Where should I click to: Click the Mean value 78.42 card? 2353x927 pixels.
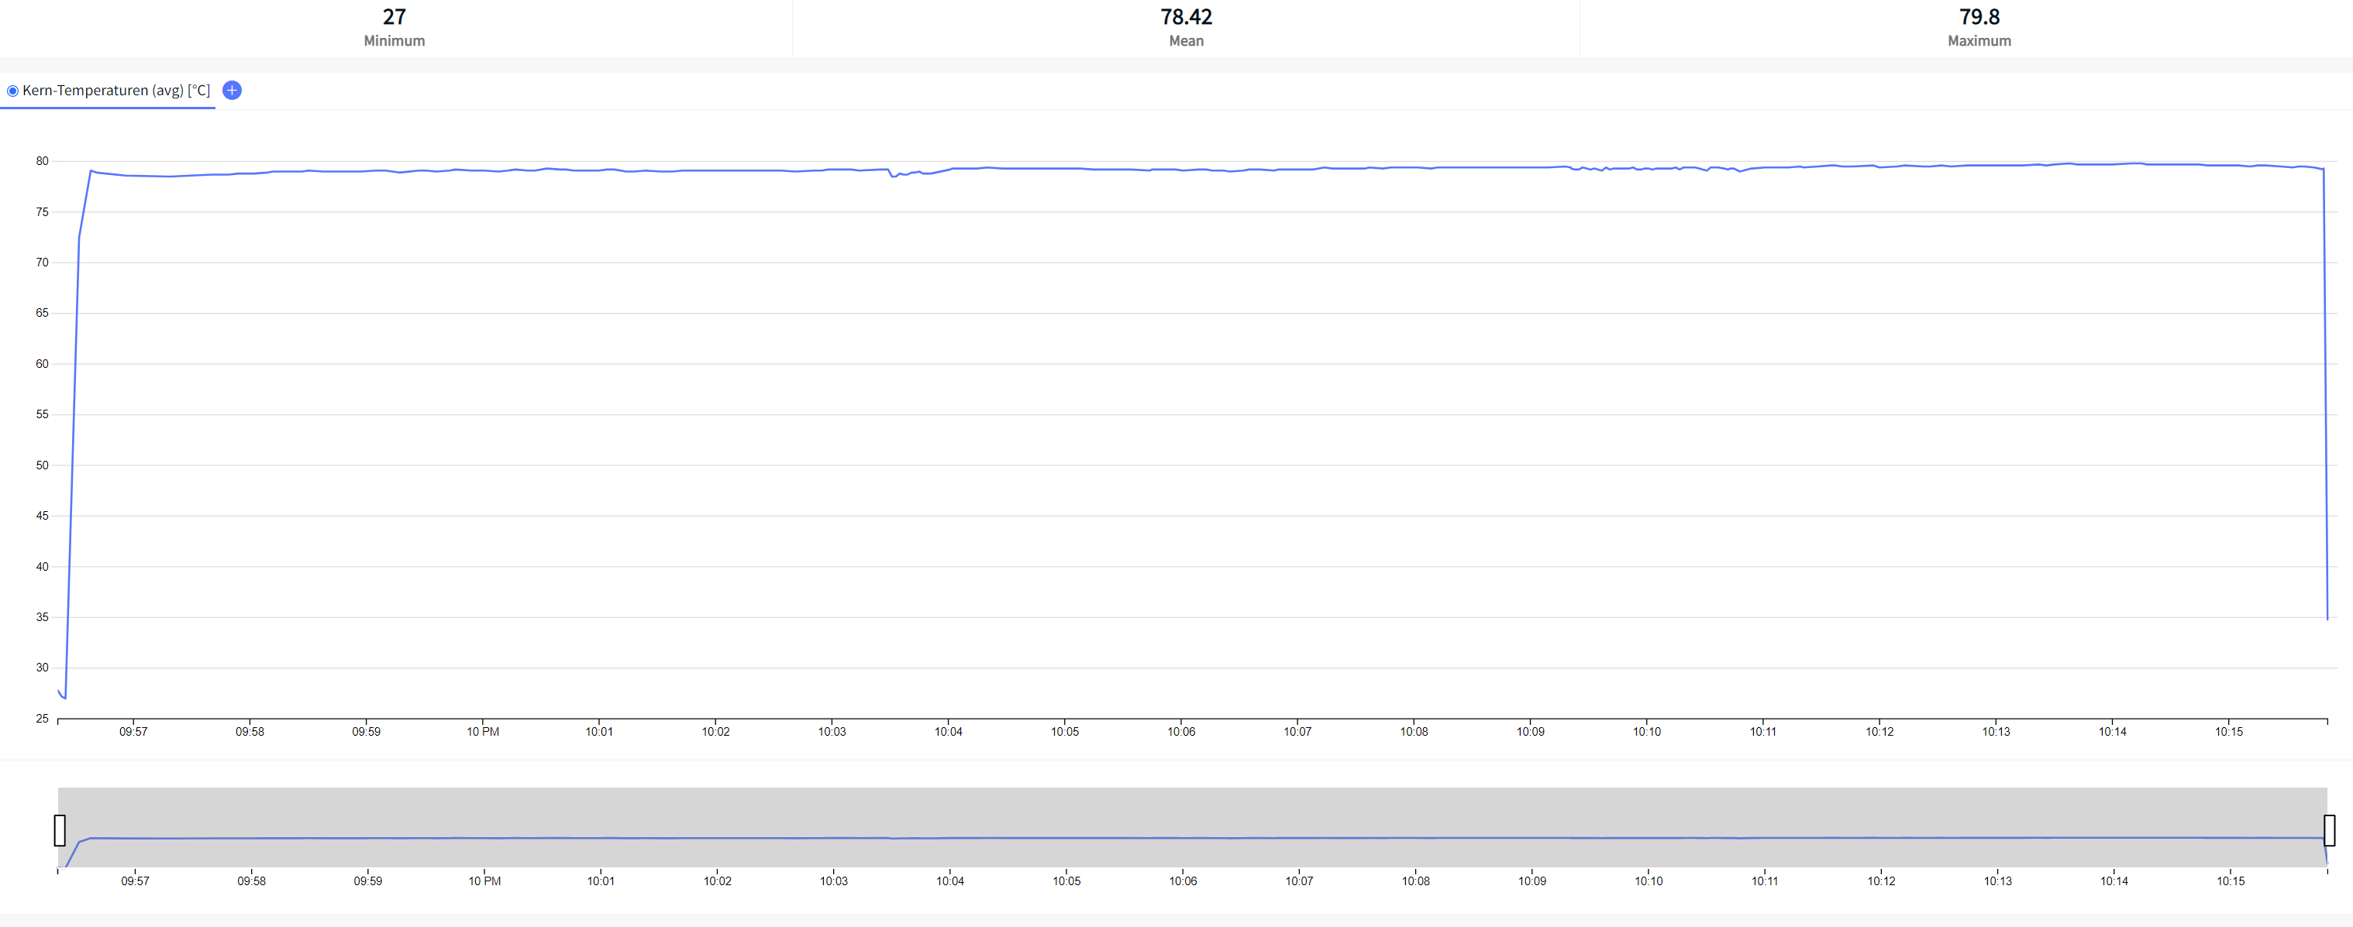tap(1186, 27)
